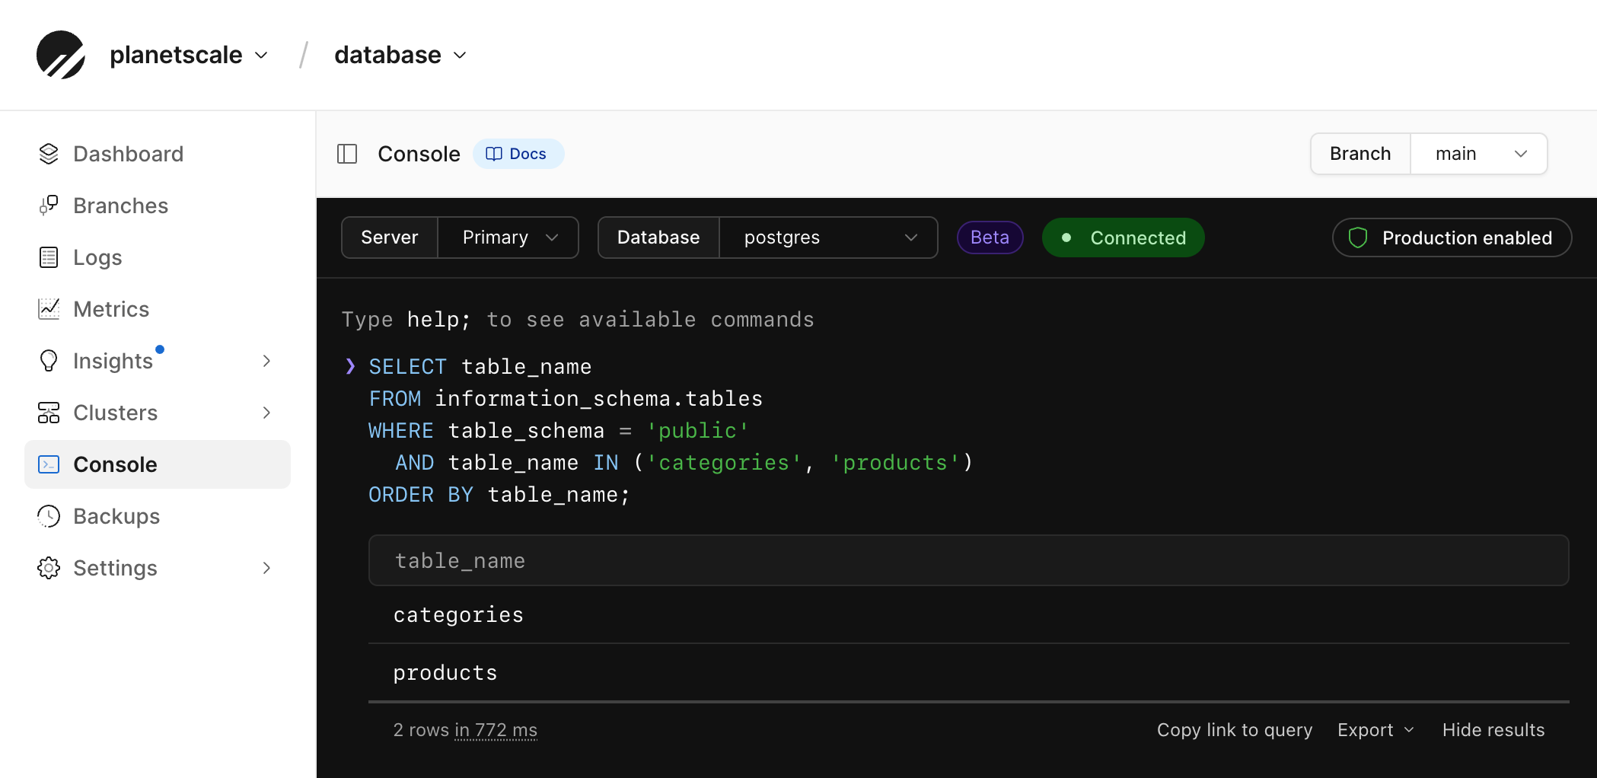This screenshot has height=778, width=1597.
Task: Click the categories result row
Action: (x=968, y=614)
